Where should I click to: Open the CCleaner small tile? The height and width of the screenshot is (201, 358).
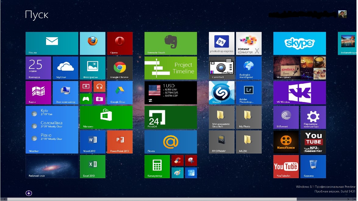click(177, 160)
